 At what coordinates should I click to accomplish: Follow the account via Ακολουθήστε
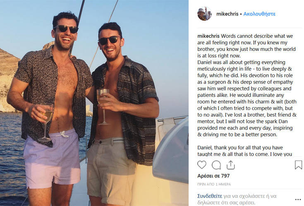(x=259, y=14)
